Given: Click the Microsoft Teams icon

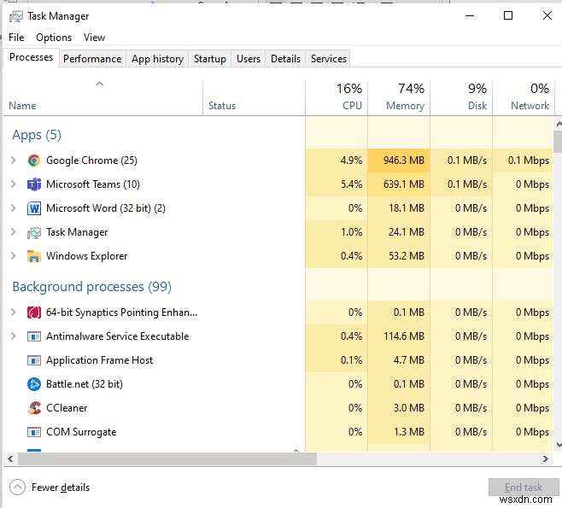Looking at the screenshot, I should 34,184.
